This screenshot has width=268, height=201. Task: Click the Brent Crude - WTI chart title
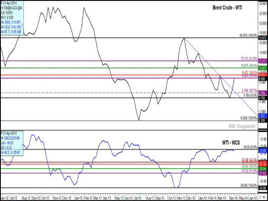227,8
